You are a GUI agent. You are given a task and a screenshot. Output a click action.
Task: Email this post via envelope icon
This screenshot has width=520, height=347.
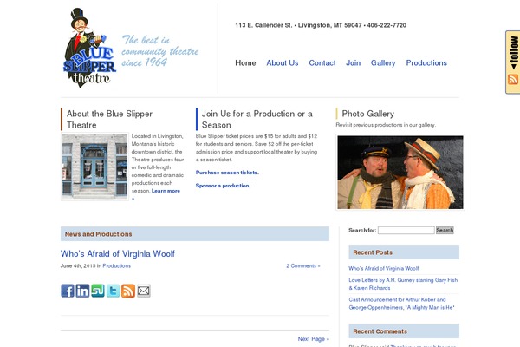click(x=144, y=291)
